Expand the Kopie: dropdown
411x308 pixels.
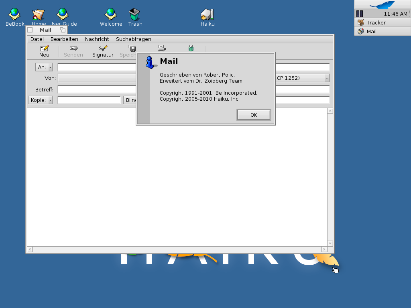coord(41,100)
